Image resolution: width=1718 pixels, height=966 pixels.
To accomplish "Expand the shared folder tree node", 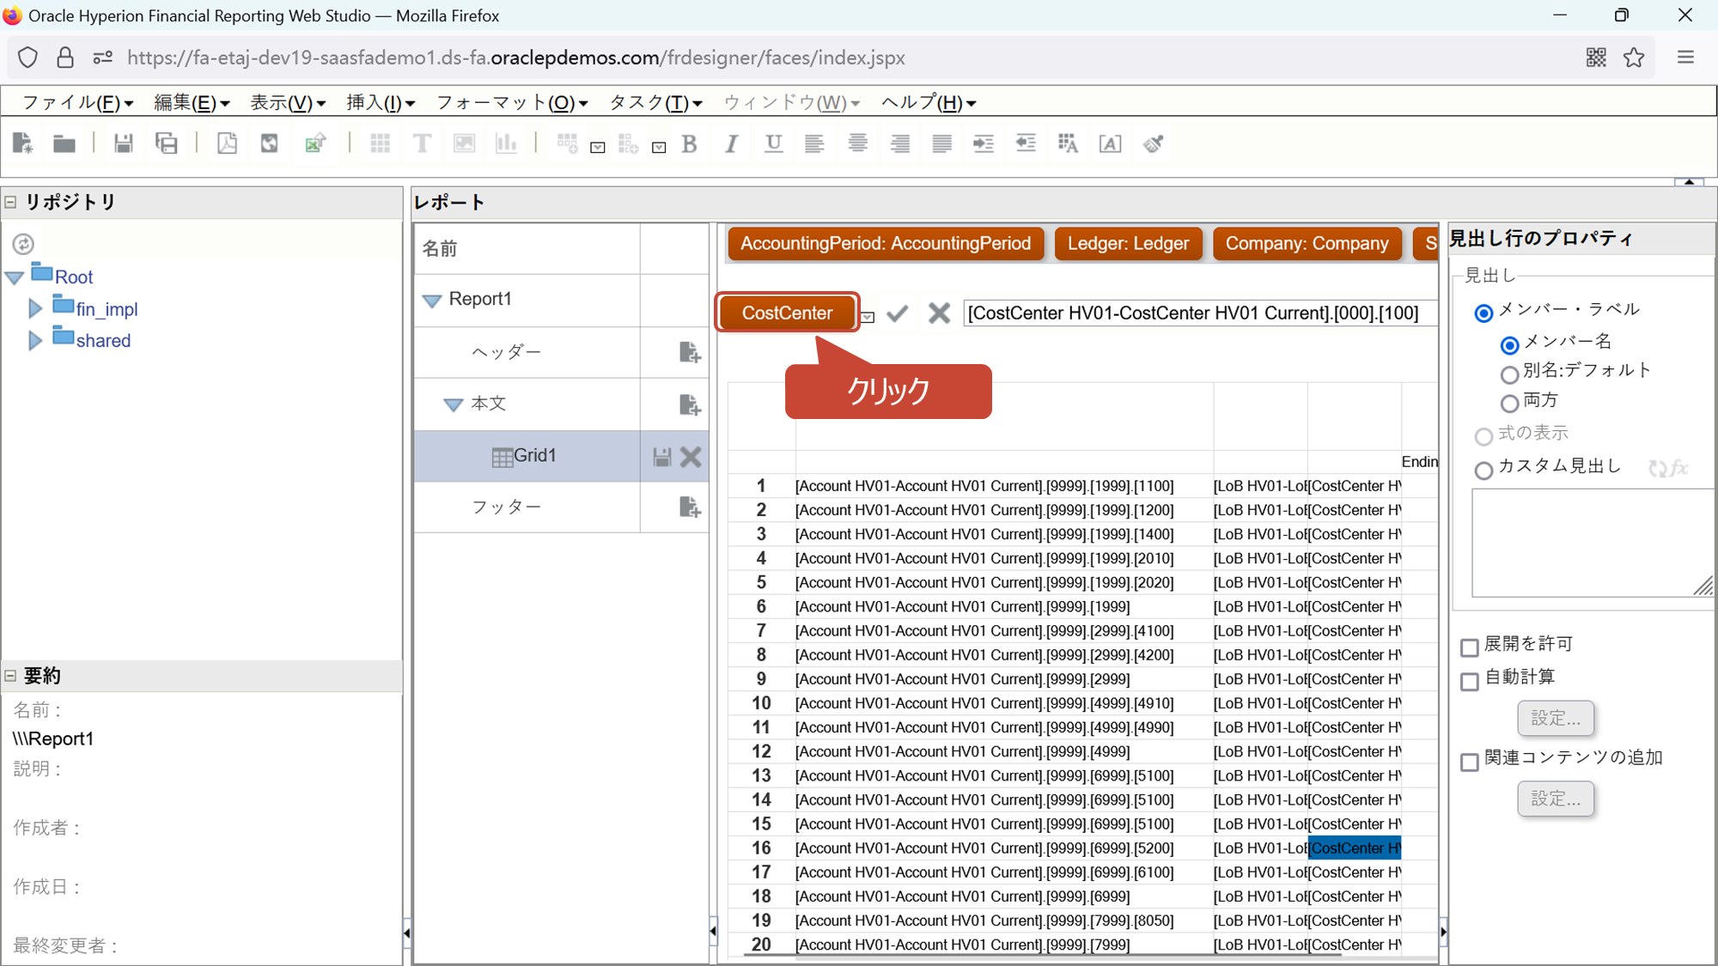I will coord(35,341).
